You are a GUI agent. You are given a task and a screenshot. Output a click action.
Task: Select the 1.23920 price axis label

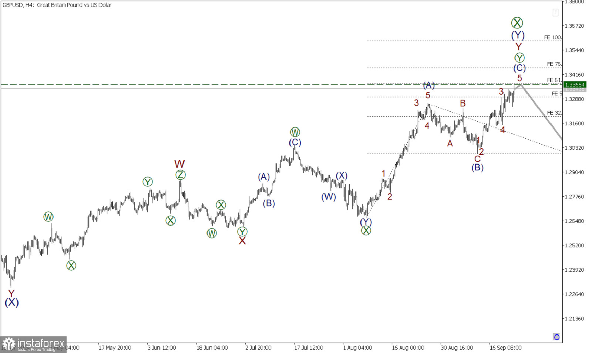(x=574, y=270)
